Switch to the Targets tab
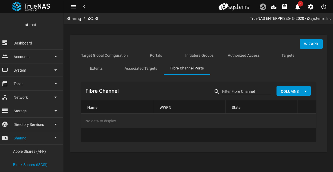Image resolution: width=333 pixels, height=172 pixels. coord(288,55)
